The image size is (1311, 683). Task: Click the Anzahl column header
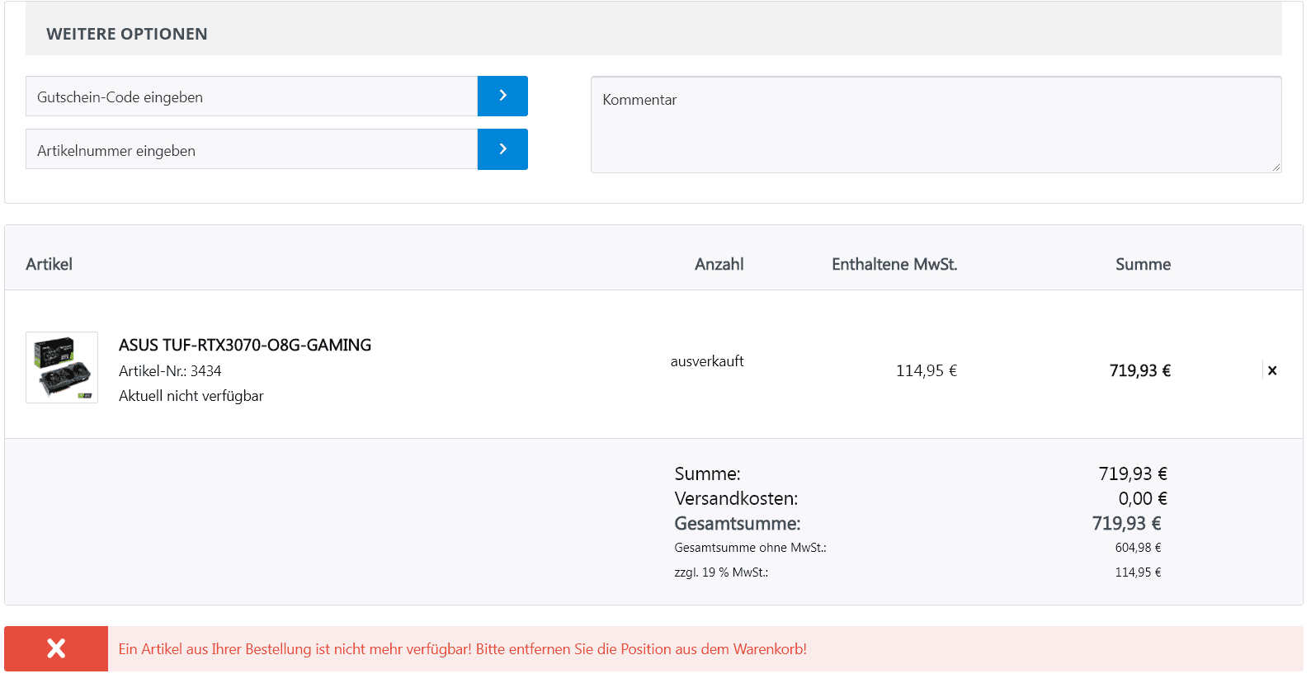tap(719, 264)
